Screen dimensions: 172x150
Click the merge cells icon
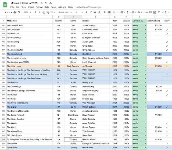pos(114,12)
